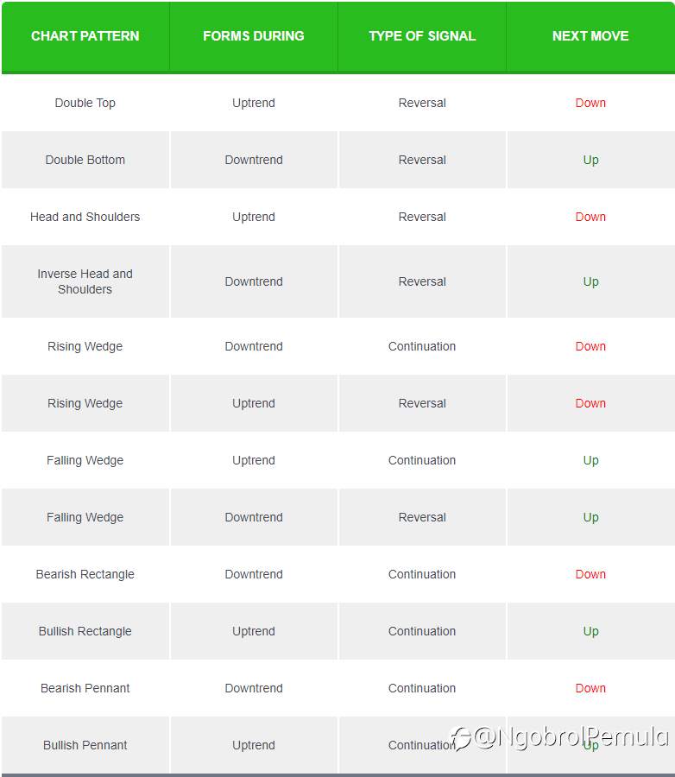Click Falling Wedge in the Reversal row
This screenshot has height=777, width=675.
tap(85, 517)
